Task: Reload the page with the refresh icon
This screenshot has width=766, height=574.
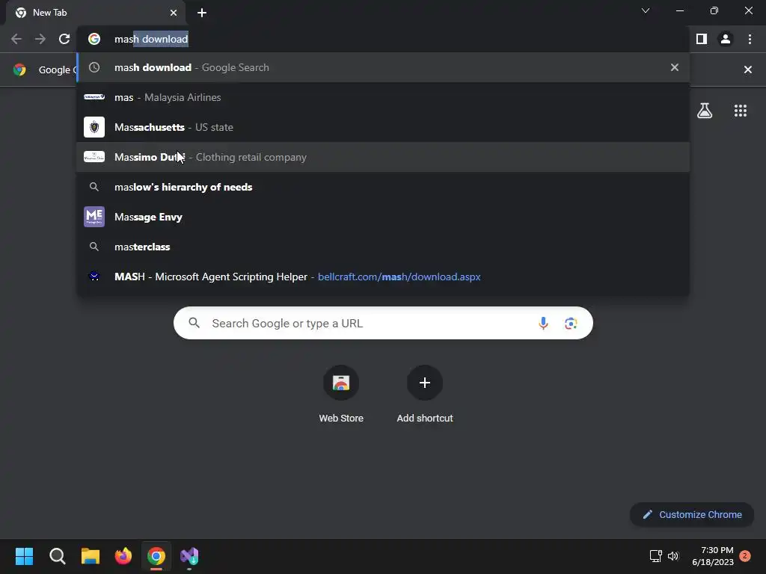Action: tap(64, 39)
